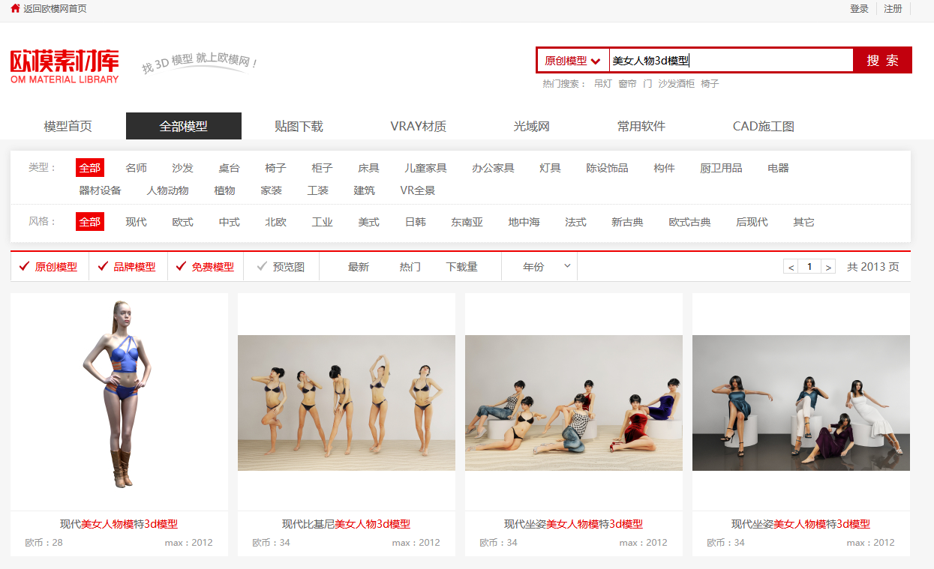
Task: Open the 光域网 tab
Action: coord(532,126)
